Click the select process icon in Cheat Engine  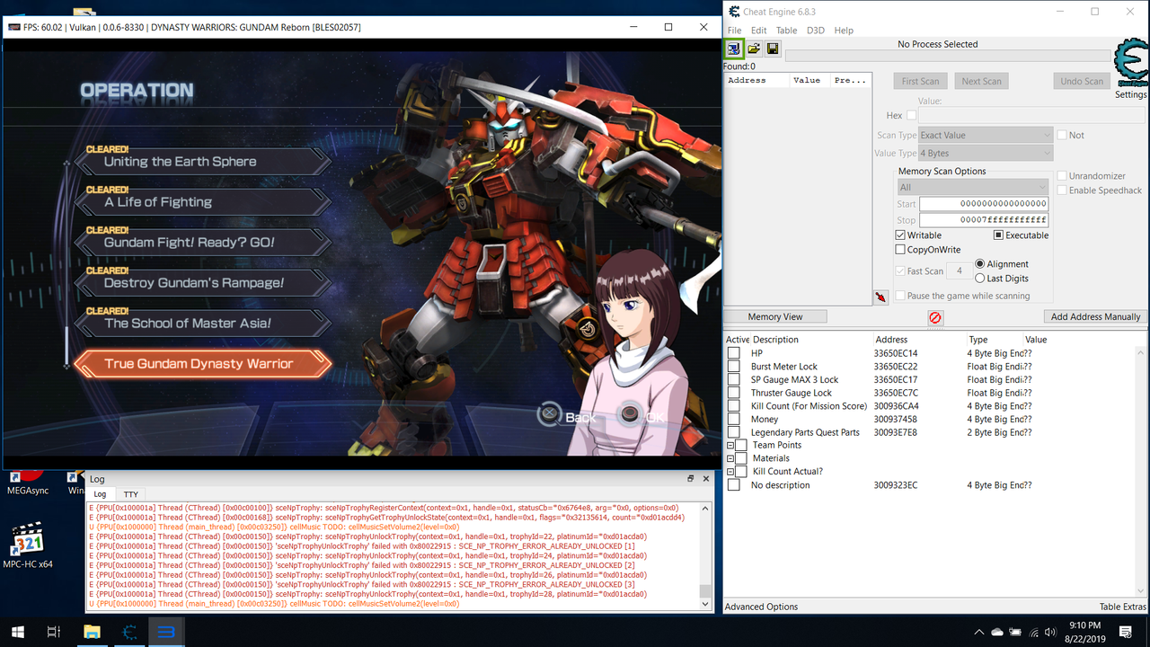(x=733, y=48)
